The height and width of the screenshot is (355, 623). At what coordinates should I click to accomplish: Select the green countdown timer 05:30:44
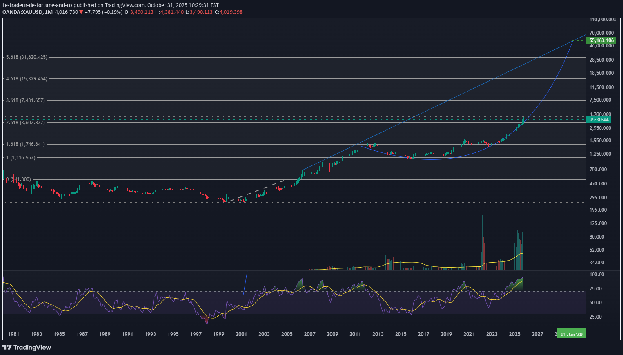(x=599, y=119)
